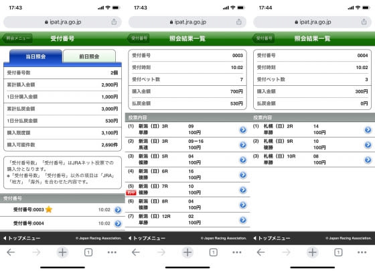
Task: Open arrow for 新潟 12R 単勝 02 bet
Action: [243, 220]
